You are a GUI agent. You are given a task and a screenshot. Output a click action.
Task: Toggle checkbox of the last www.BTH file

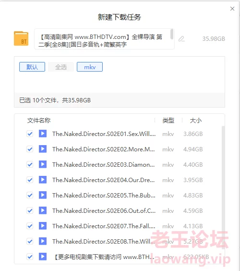[30, 257]
